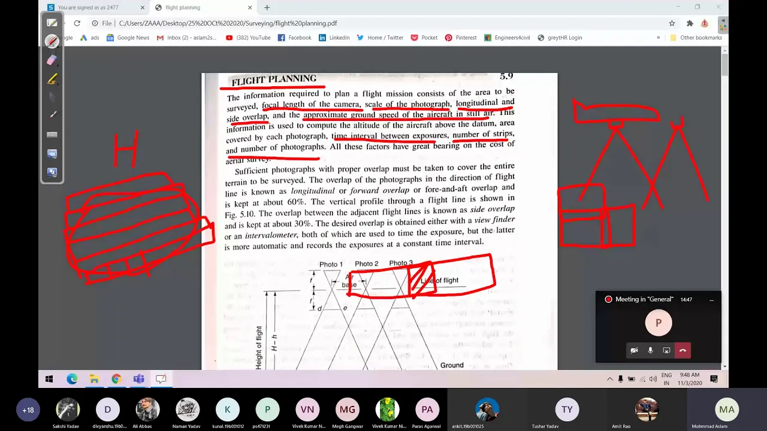This screenshot has height=431, width=767.
Task: Open the LinkedIn bookmark
Action: pyautogui.click(x=334, y=38)
